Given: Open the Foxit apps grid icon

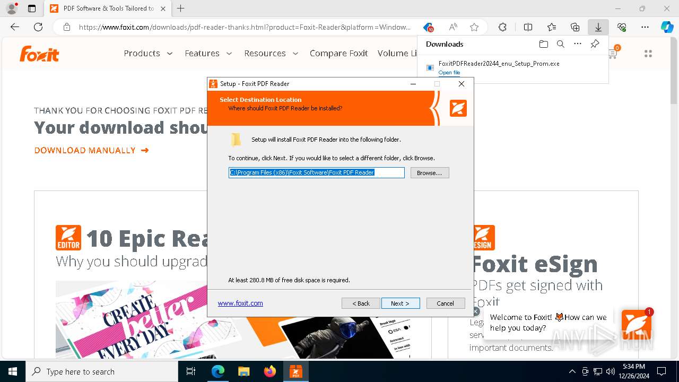Looking at the screenshot, I should click(648, 54).
